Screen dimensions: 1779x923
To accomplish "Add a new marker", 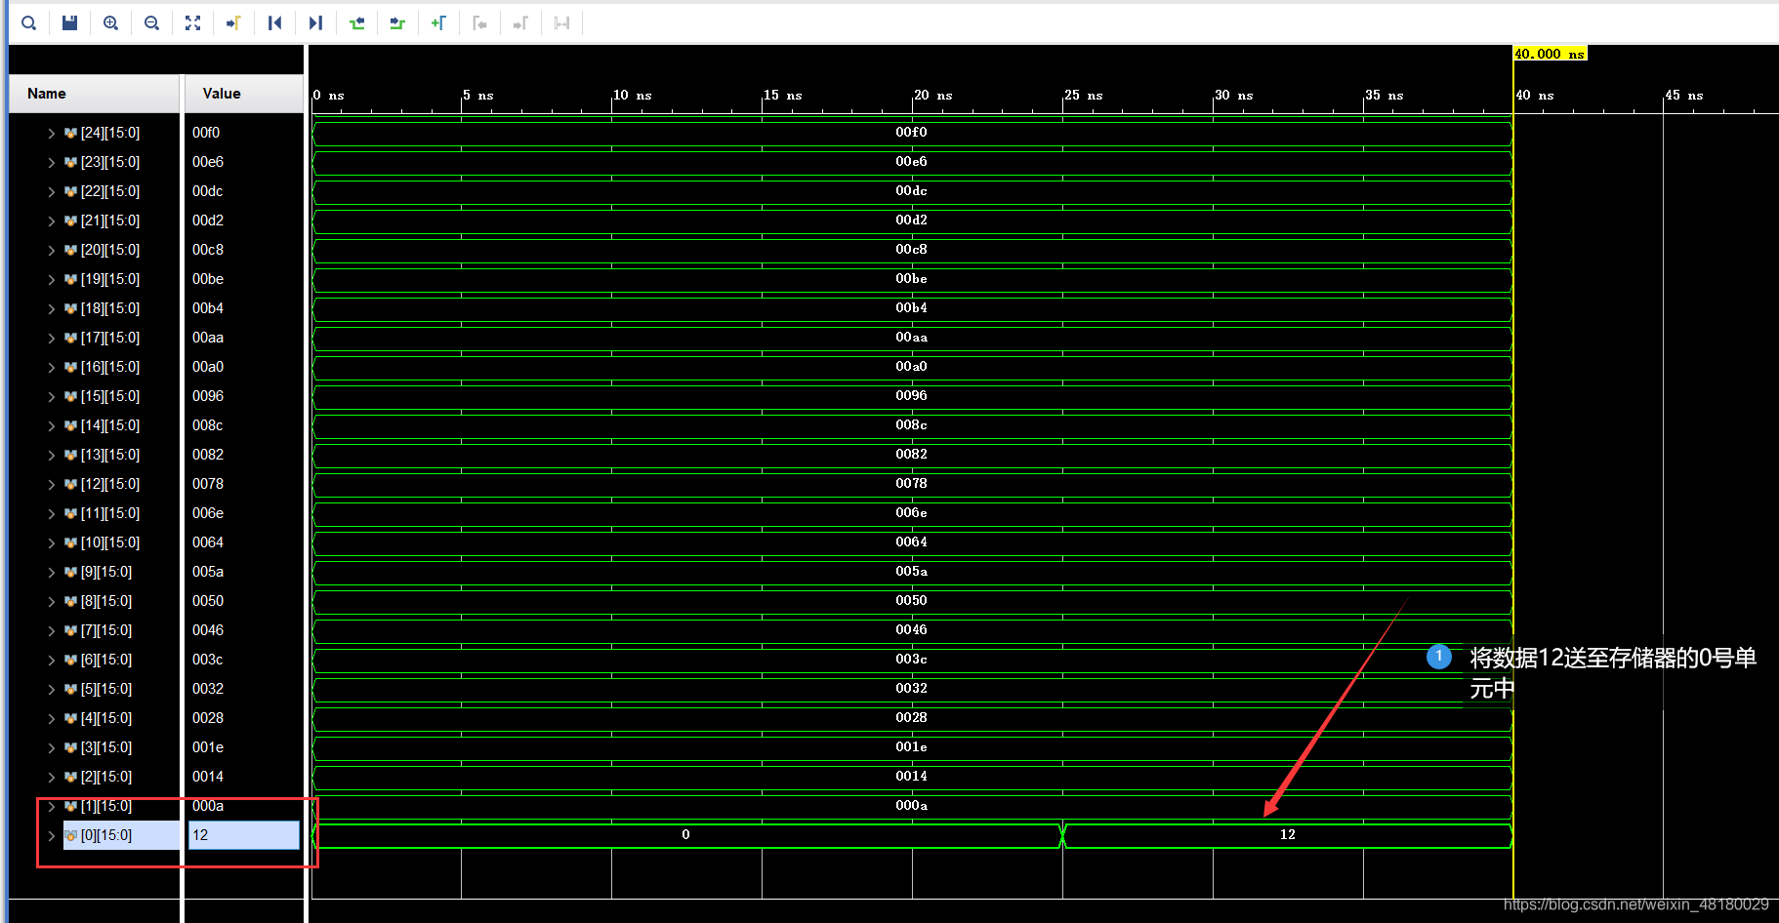I will (x=438, y=22).
